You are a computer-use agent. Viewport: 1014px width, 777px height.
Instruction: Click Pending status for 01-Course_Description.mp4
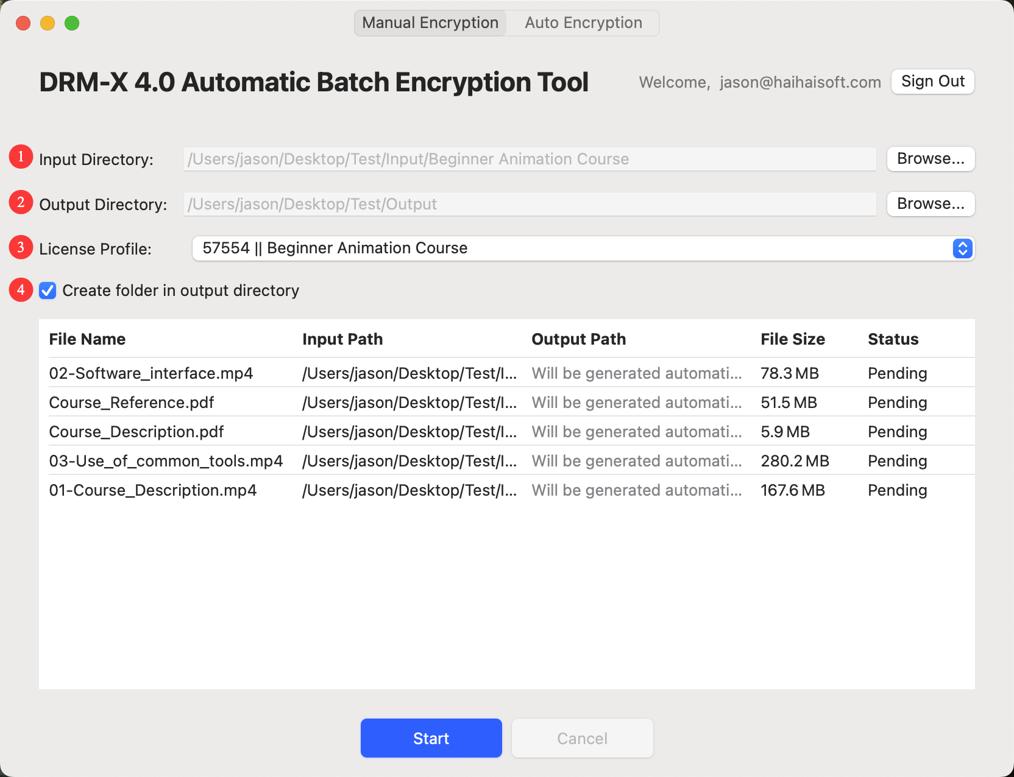[897, 490]
